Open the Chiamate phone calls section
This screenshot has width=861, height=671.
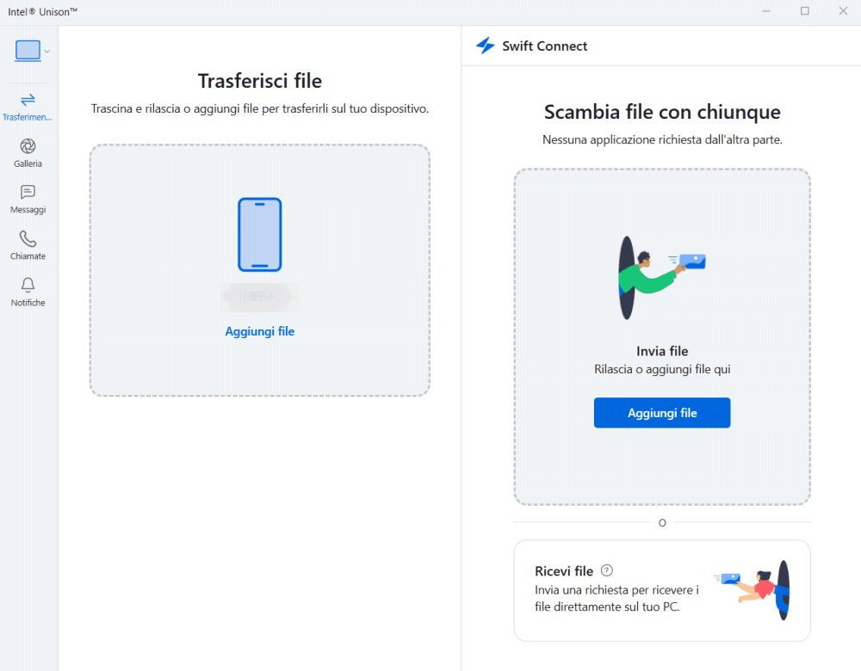(x=28, y=245)
